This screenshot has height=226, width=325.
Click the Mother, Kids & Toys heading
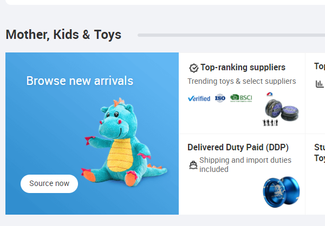tap(63, 35)
